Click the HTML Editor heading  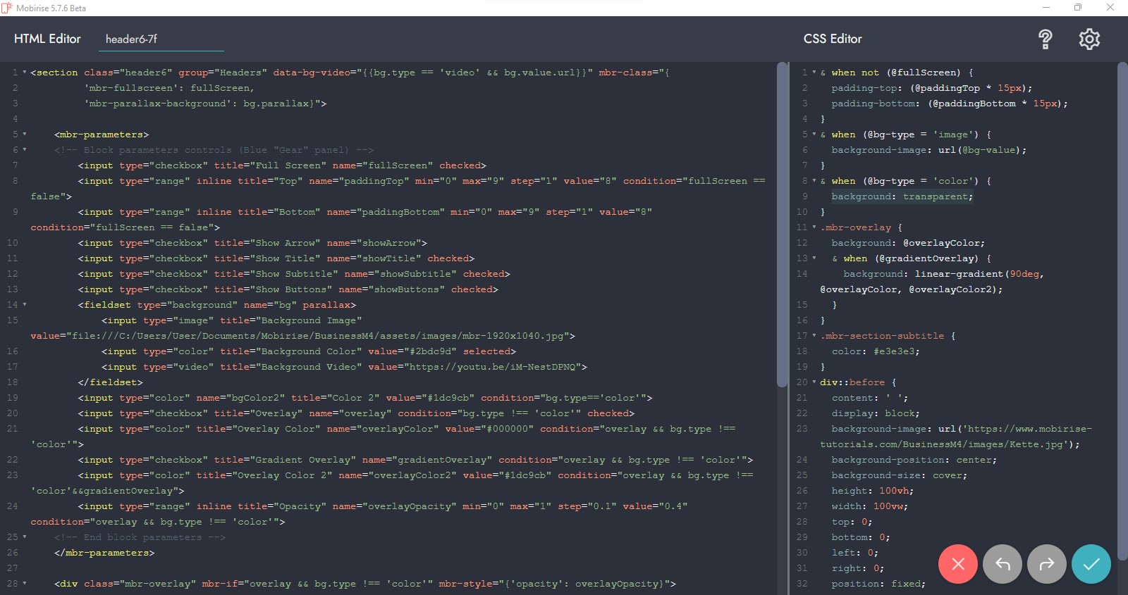47,39
